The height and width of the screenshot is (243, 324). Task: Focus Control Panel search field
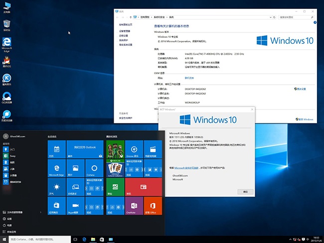coord(297,17)
